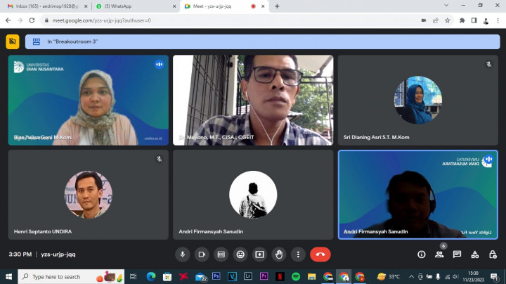Open the host controls lock icon
Viewport: 506px width, 284px height.
click(x=493, y=254)
